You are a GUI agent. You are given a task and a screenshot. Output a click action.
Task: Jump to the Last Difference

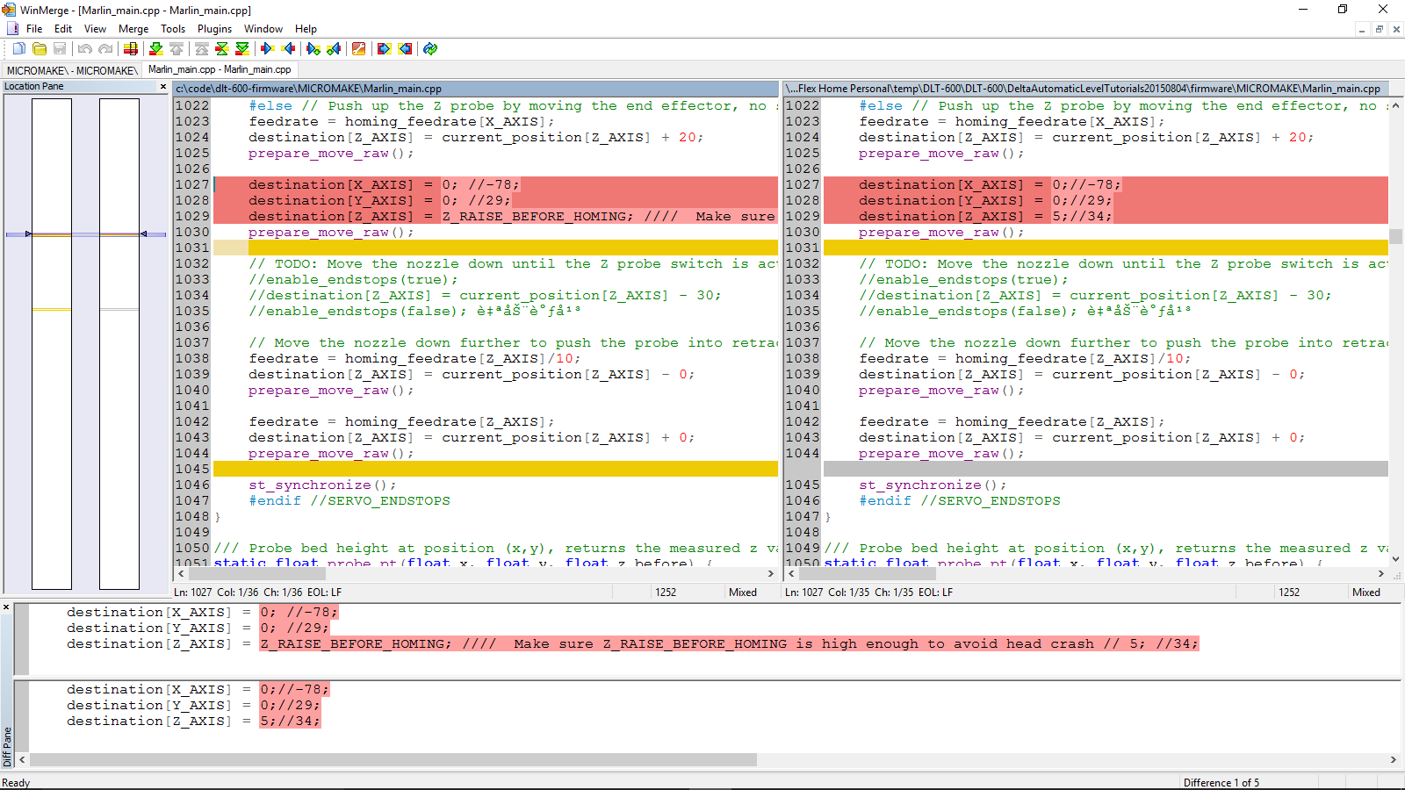[x=242, y=49]
